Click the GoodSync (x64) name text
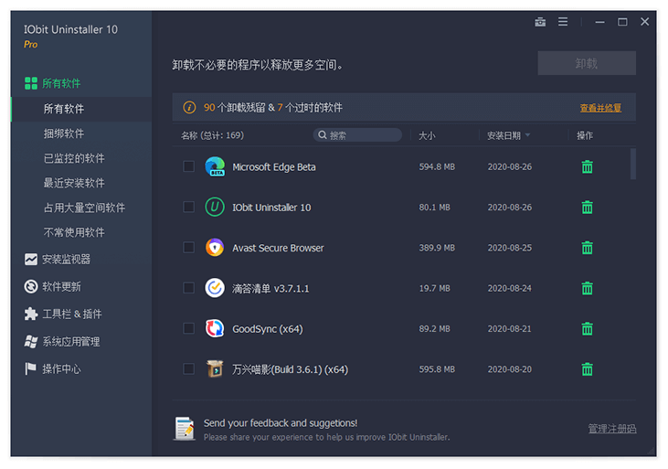The height and width of the screenshot is (469, 668). [268, 329]
